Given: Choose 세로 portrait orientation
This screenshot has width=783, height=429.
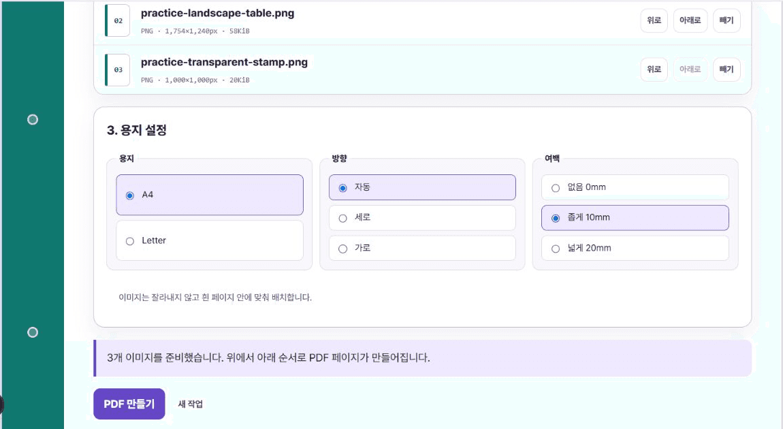Looking at the screenshot, I should coord(422,218).
